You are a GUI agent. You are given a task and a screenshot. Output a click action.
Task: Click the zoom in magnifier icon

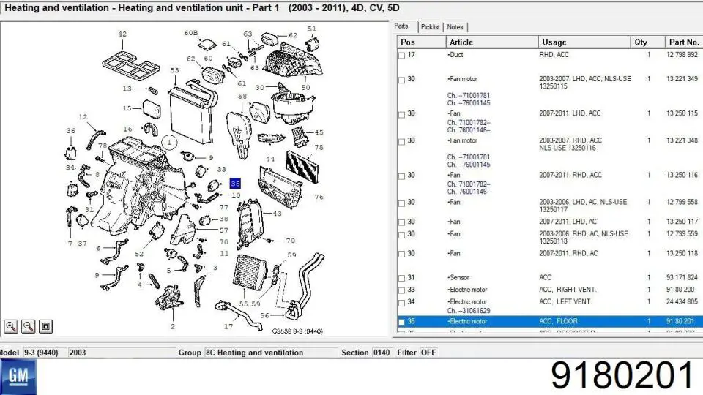tap(11, 326)
